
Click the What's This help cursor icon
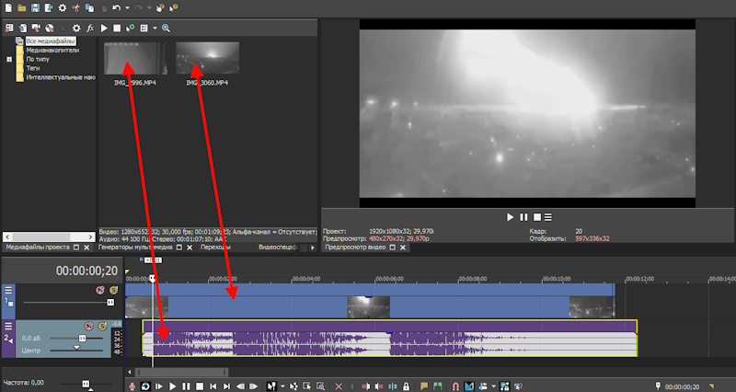(x=174, y=8)
